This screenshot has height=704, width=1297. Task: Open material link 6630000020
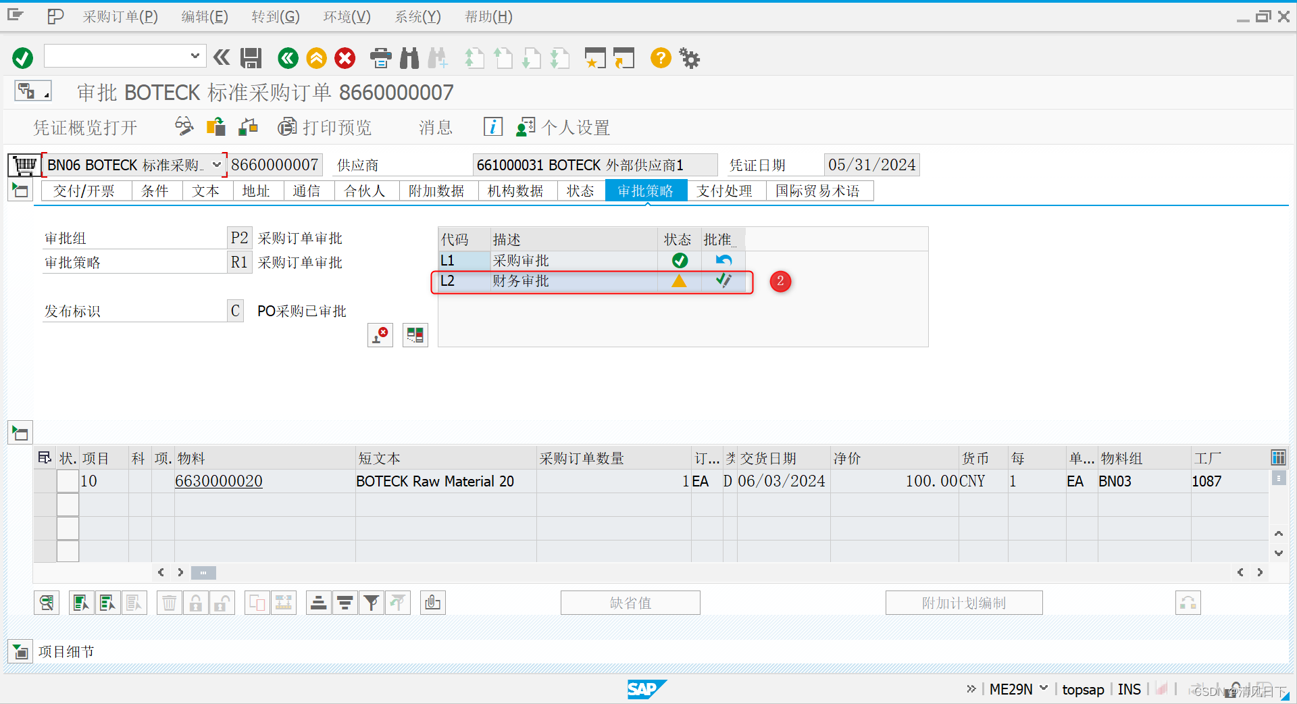[219, 481]
